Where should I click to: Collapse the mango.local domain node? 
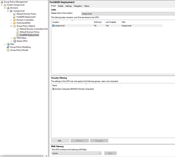click(8, 11)
